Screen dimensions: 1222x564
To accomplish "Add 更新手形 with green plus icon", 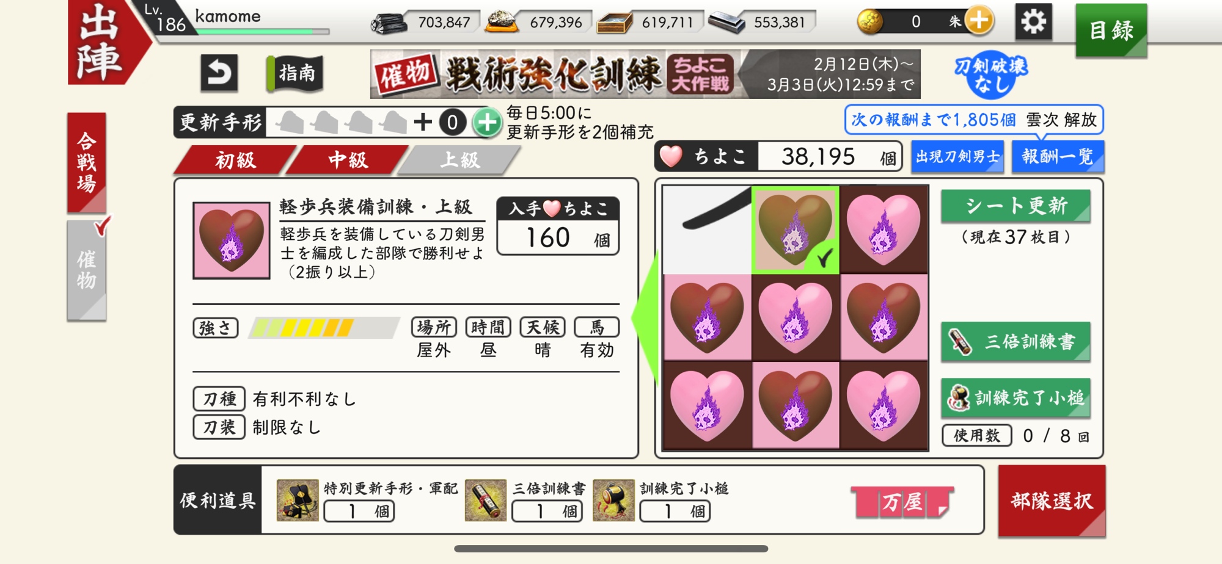I will 486,122.
